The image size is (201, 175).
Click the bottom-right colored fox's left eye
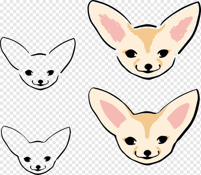(130, 139)
